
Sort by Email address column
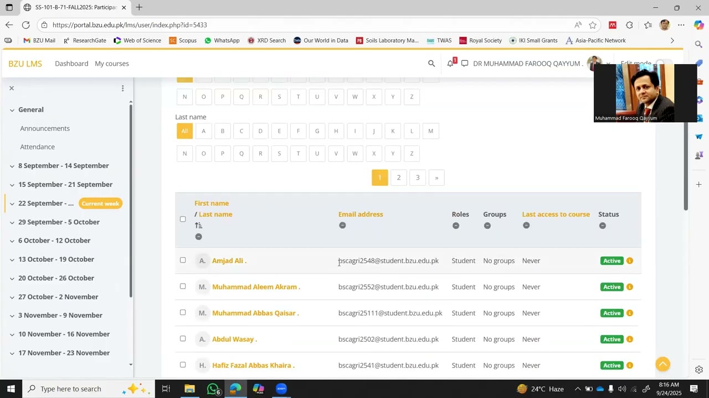click(361, 214)
